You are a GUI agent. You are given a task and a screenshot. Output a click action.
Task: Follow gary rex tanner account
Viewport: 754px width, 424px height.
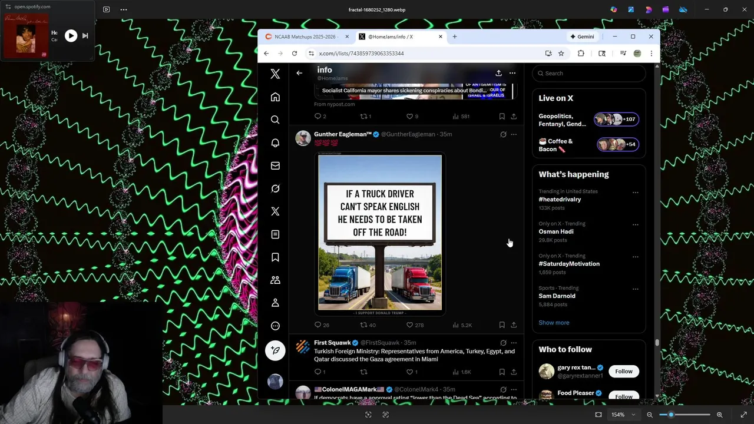624,372
